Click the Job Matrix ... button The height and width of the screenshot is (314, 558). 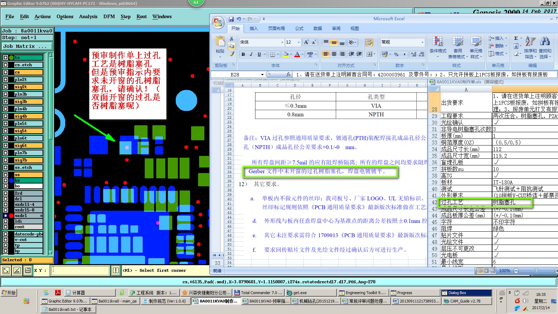27,46
